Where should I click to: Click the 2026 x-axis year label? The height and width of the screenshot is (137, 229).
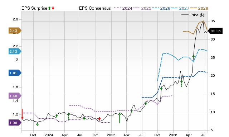[x=173, y=135]
